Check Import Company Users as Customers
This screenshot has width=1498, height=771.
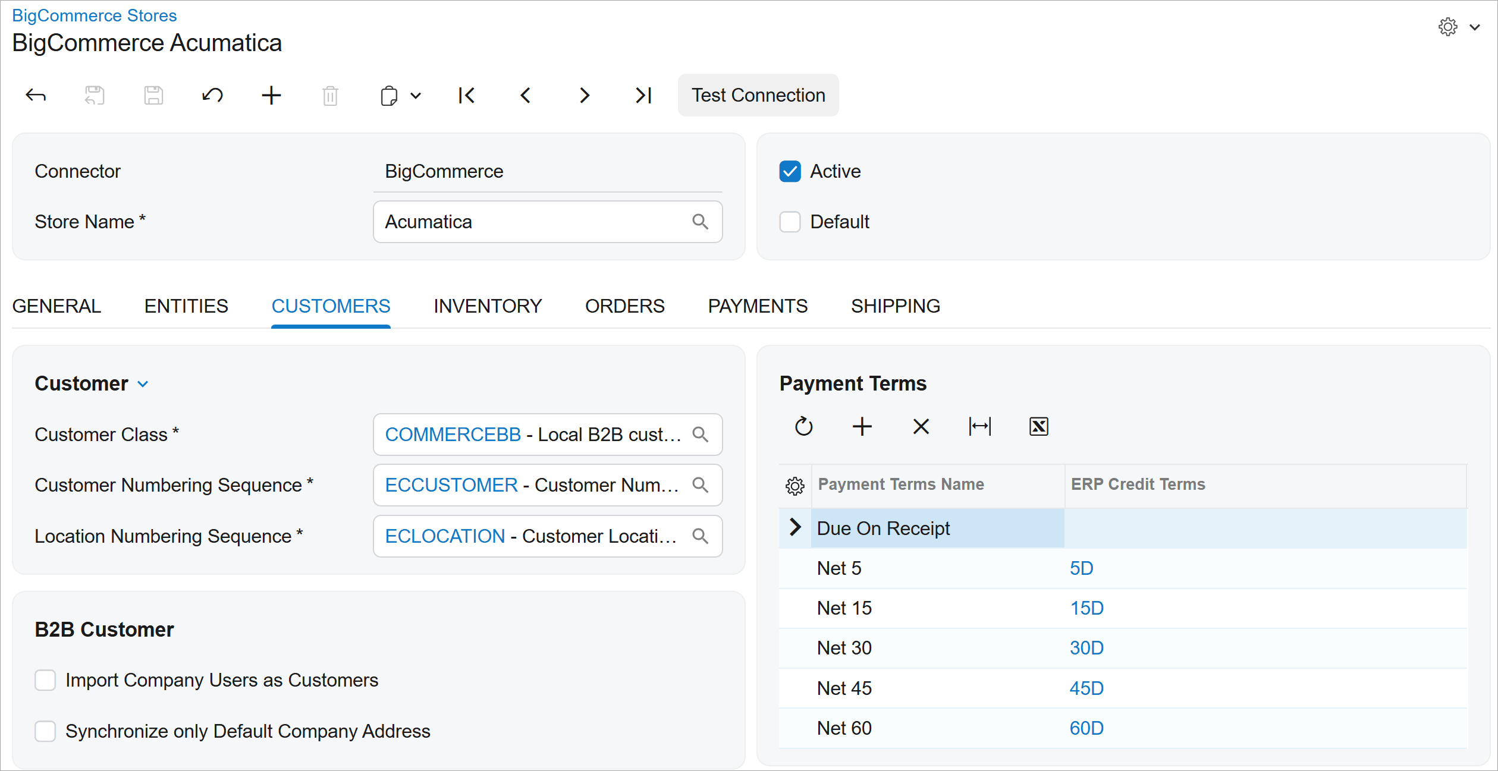[x=45, y=680]
